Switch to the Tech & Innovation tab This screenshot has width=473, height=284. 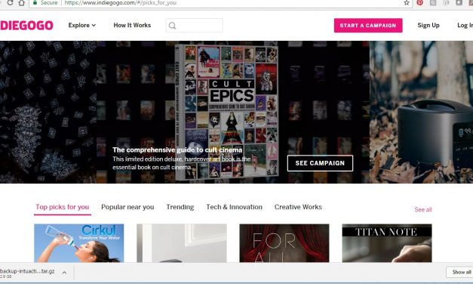click(234, 207)
